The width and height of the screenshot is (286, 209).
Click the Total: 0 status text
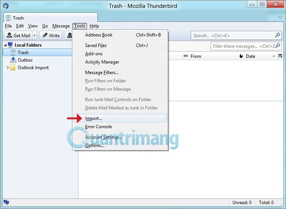(x=266, y=202)
